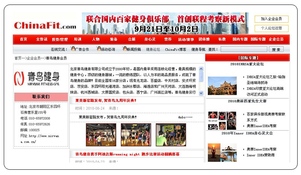Click the top banner advertisement 9月21日至10月2日
Screen dimensions: 301x175
(165, 23)
